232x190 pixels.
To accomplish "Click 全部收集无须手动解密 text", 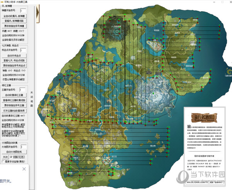I will (13, 40).
